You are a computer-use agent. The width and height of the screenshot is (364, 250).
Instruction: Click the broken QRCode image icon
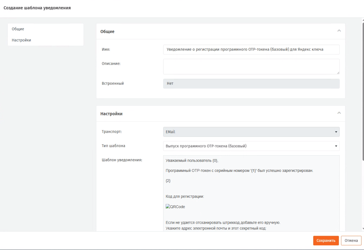(x=168, y=206)
